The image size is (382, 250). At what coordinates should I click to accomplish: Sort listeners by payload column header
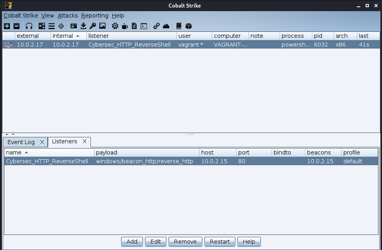147,152
